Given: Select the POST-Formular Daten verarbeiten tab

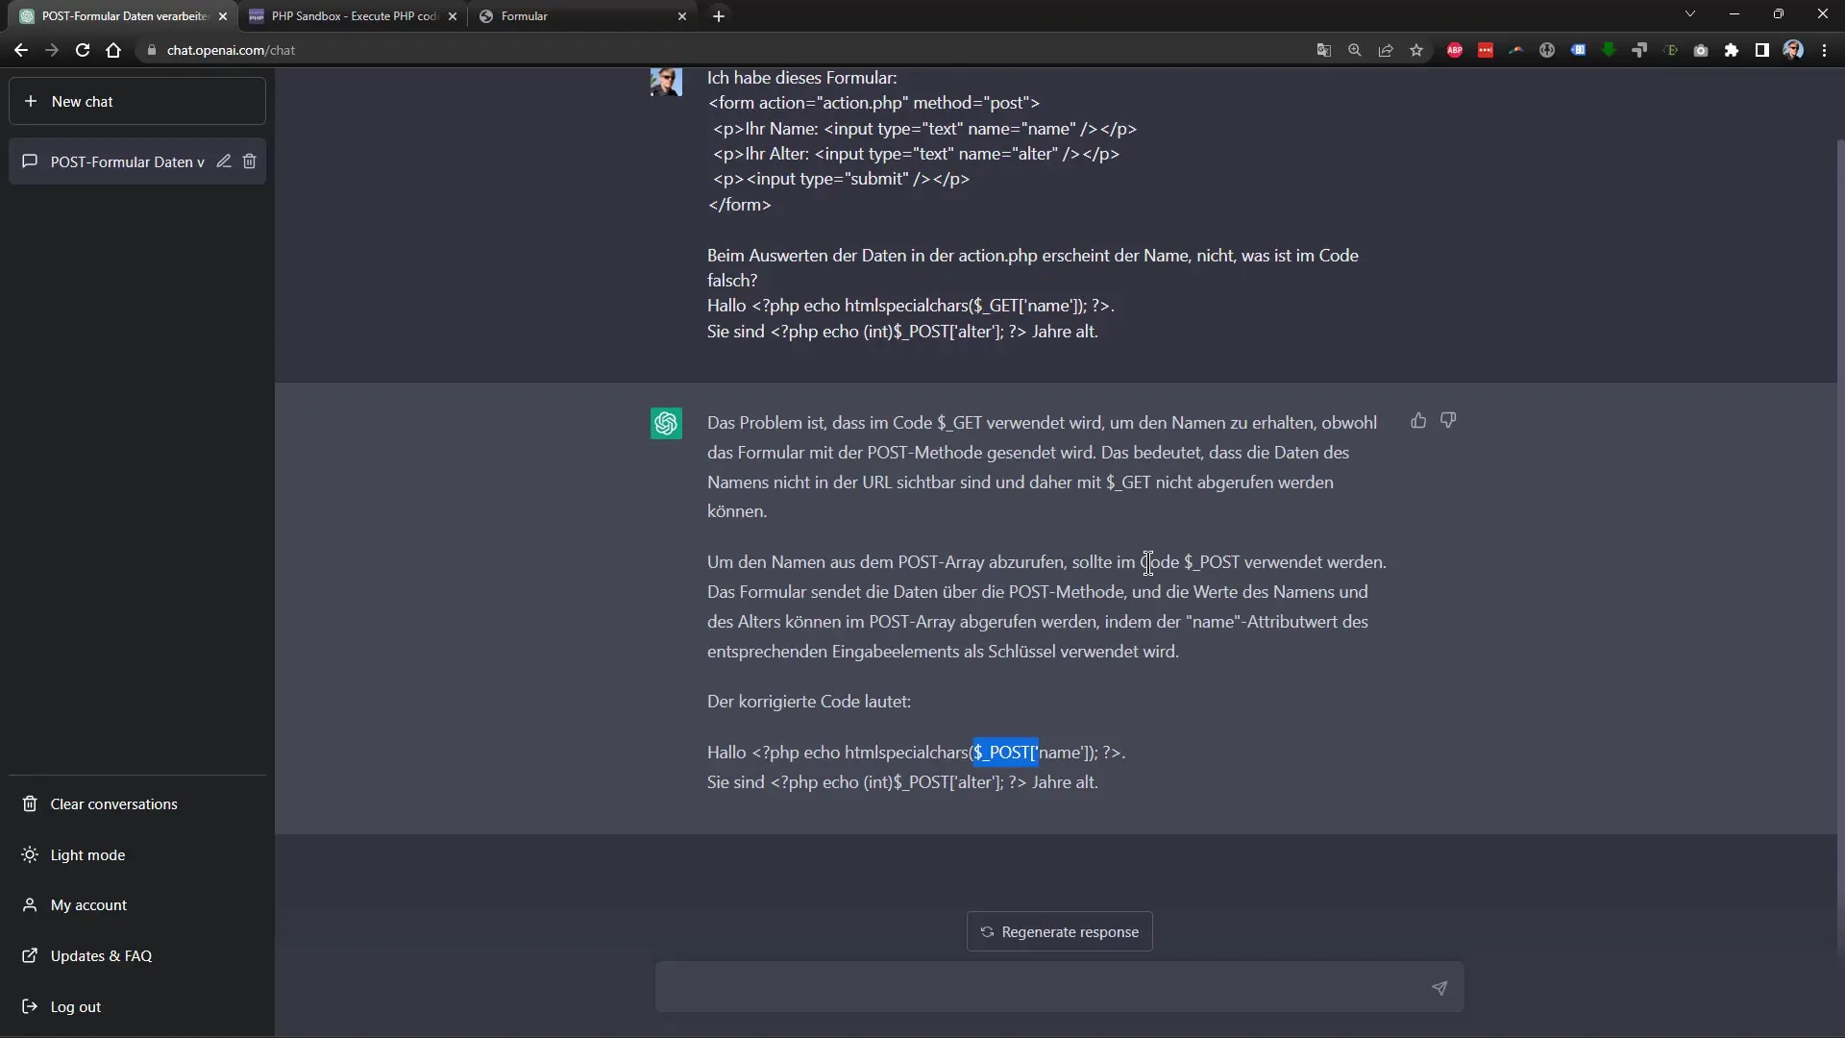Looking at the screenshot, I should [x=125, y=16].
